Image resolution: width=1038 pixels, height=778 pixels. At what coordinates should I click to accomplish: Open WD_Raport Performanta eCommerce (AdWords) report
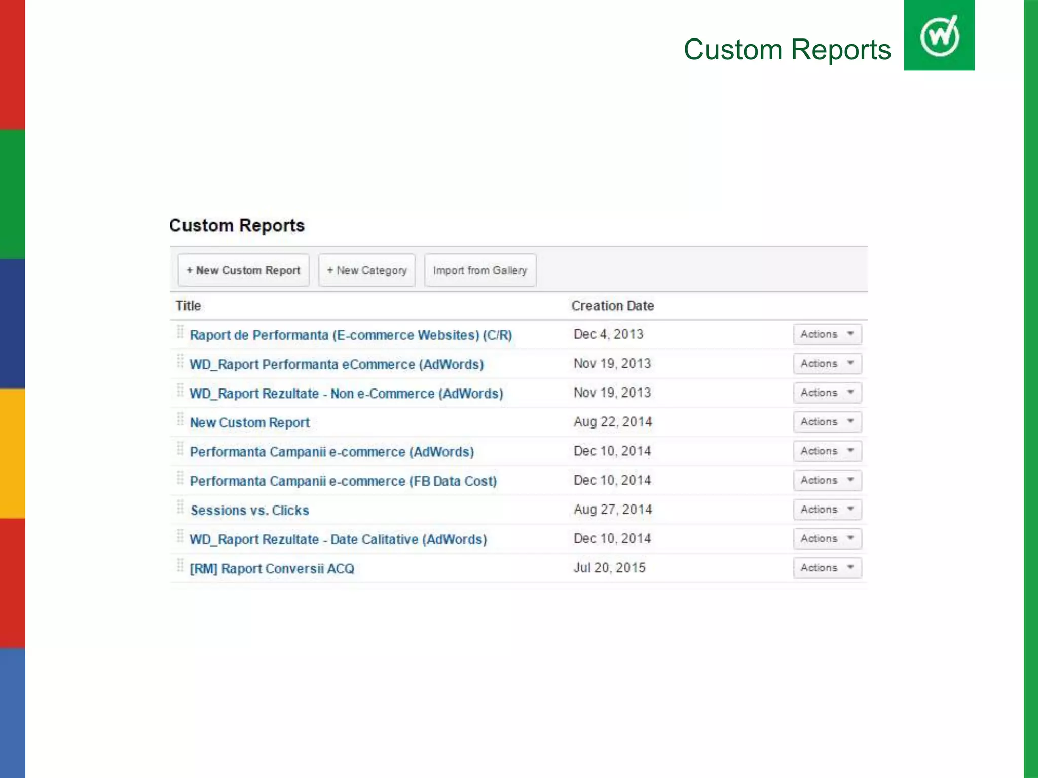pyautogui.click(x=337, y=365)
